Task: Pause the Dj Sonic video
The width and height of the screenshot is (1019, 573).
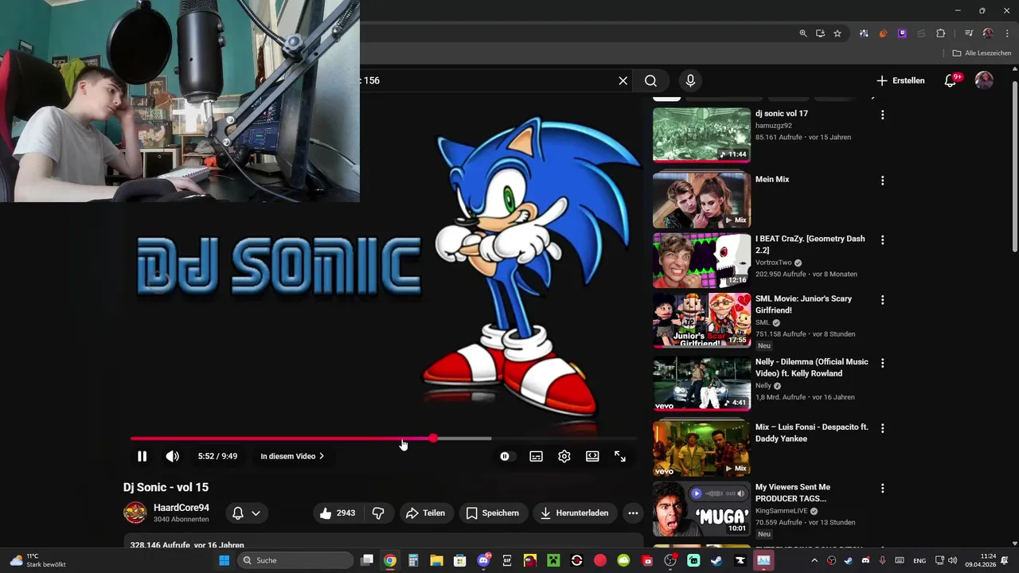Action: pyautogui.click(x=142, y=456)
